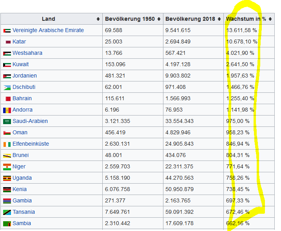
Task: Sort by Bevölkerung 2018 column arrows
Action: (x=219, y=19)
